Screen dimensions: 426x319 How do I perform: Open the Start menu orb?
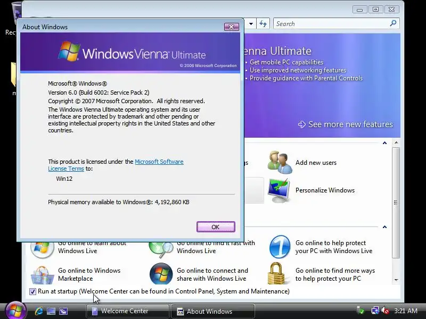15,310
